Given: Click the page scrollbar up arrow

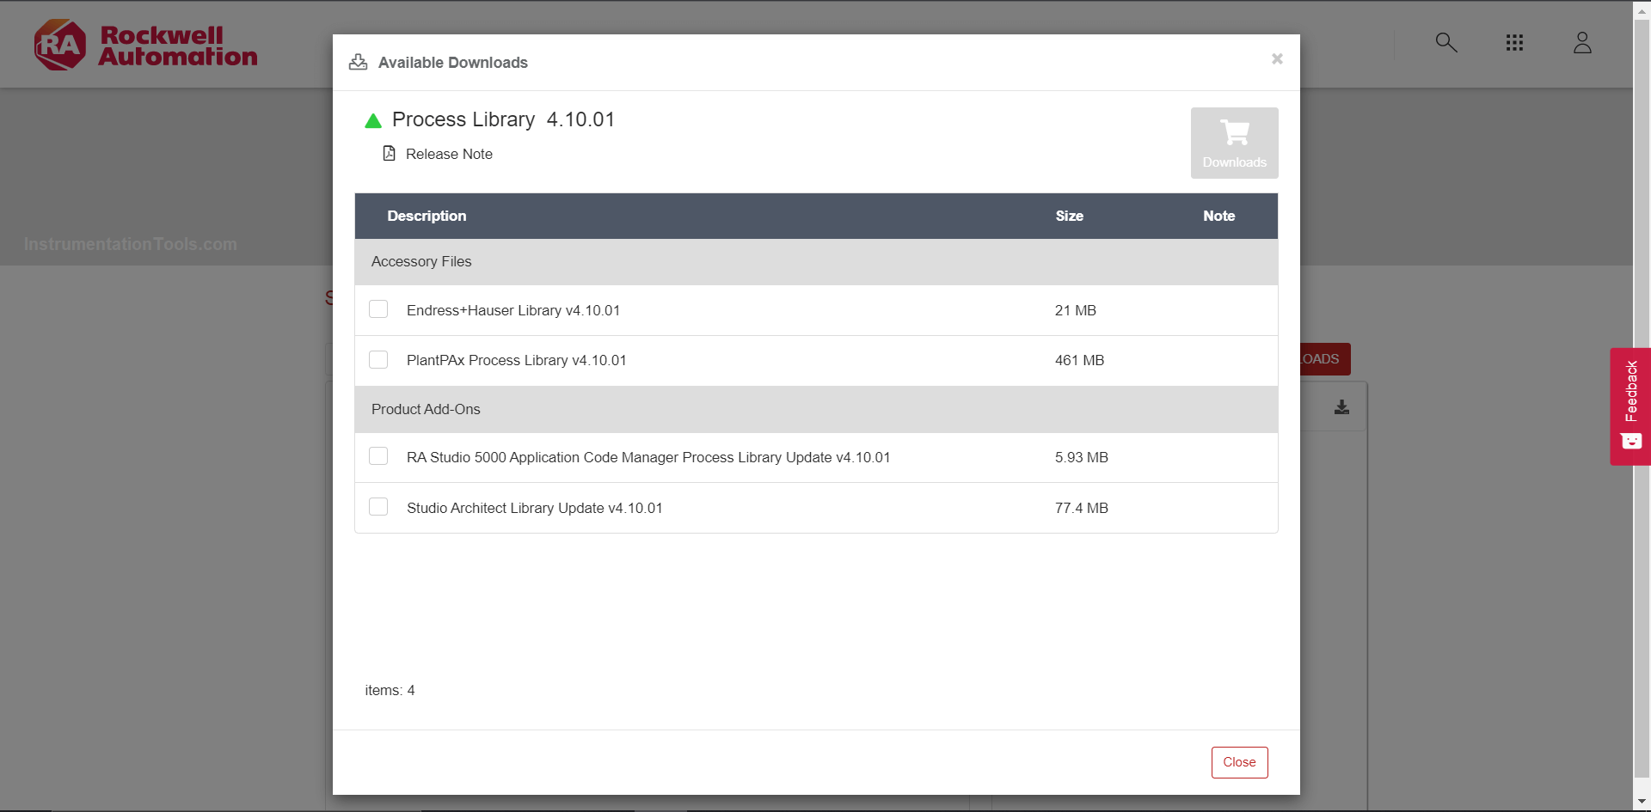Looking at the screenshot, I should pyautogui.click(x=1642, y=9).
